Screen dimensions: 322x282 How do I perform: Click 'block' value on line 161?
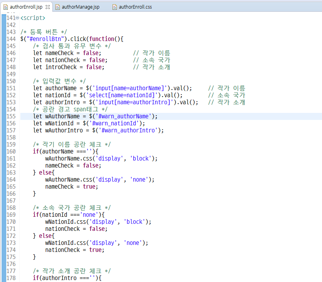pyautogui.click(x=141, y=159)
